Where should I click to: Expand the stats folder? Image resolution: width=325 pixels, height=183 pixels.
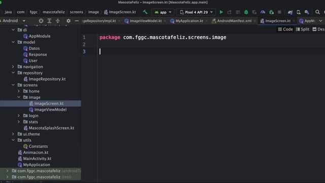19,122
